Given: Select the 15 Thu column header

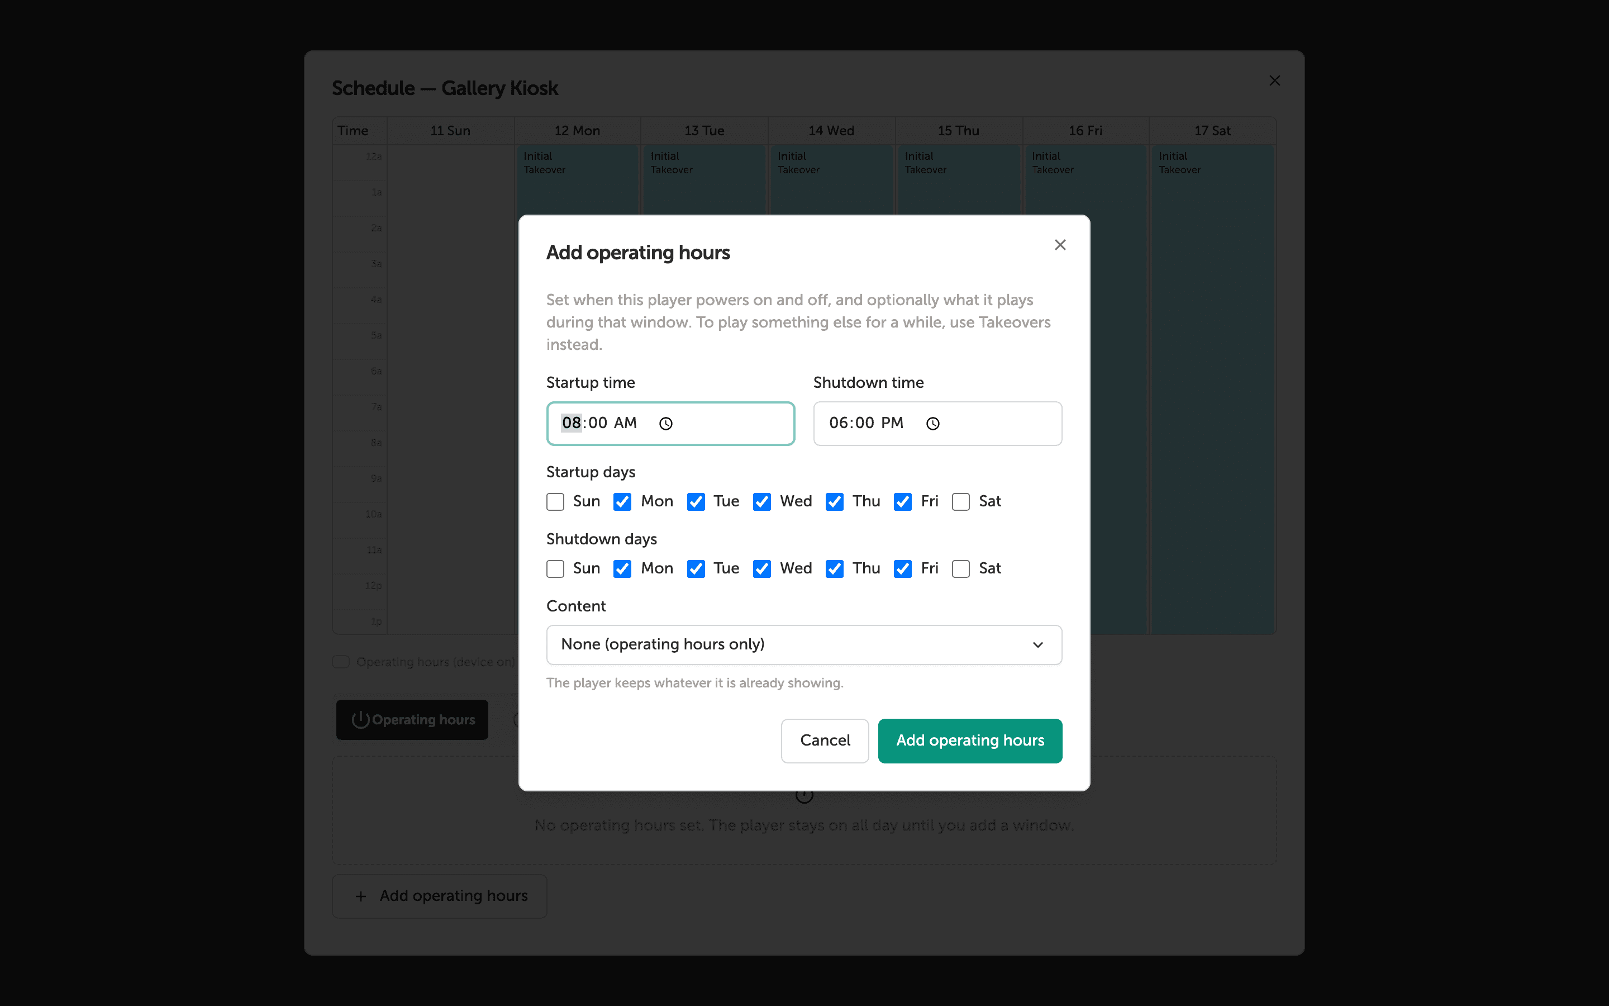Looking at the screenshot, I should [x=958, y=130].
